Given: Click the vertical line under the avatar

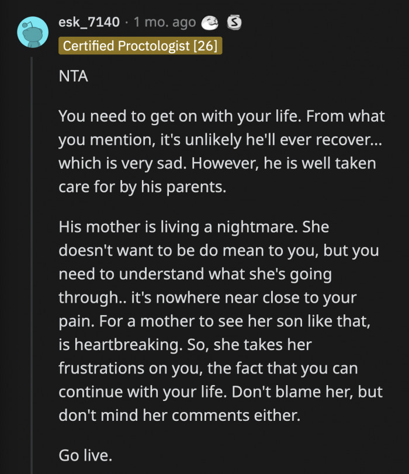Looking at the screenshot, I should pos(31,234).
